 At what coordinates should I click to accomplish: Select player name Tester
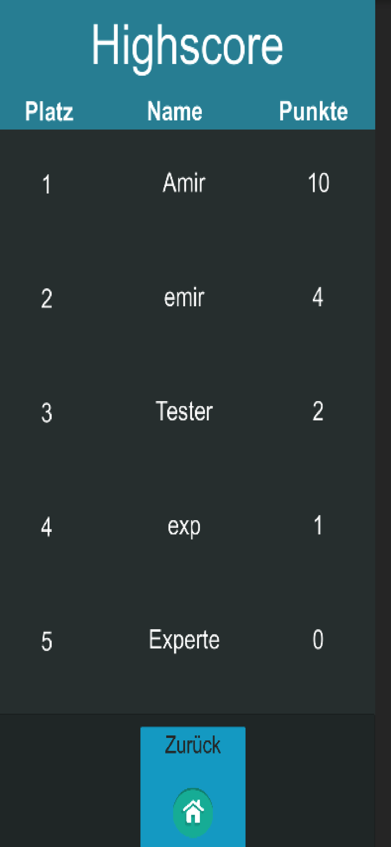[x=184, y=411]
